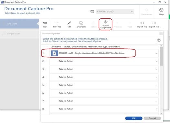Click Take No Action in row 5
The width and height of the screenshot is (170, 123).
point(66,85)
